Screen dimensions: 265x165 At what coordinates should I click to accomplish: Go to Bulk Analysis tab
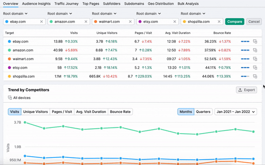188,4
